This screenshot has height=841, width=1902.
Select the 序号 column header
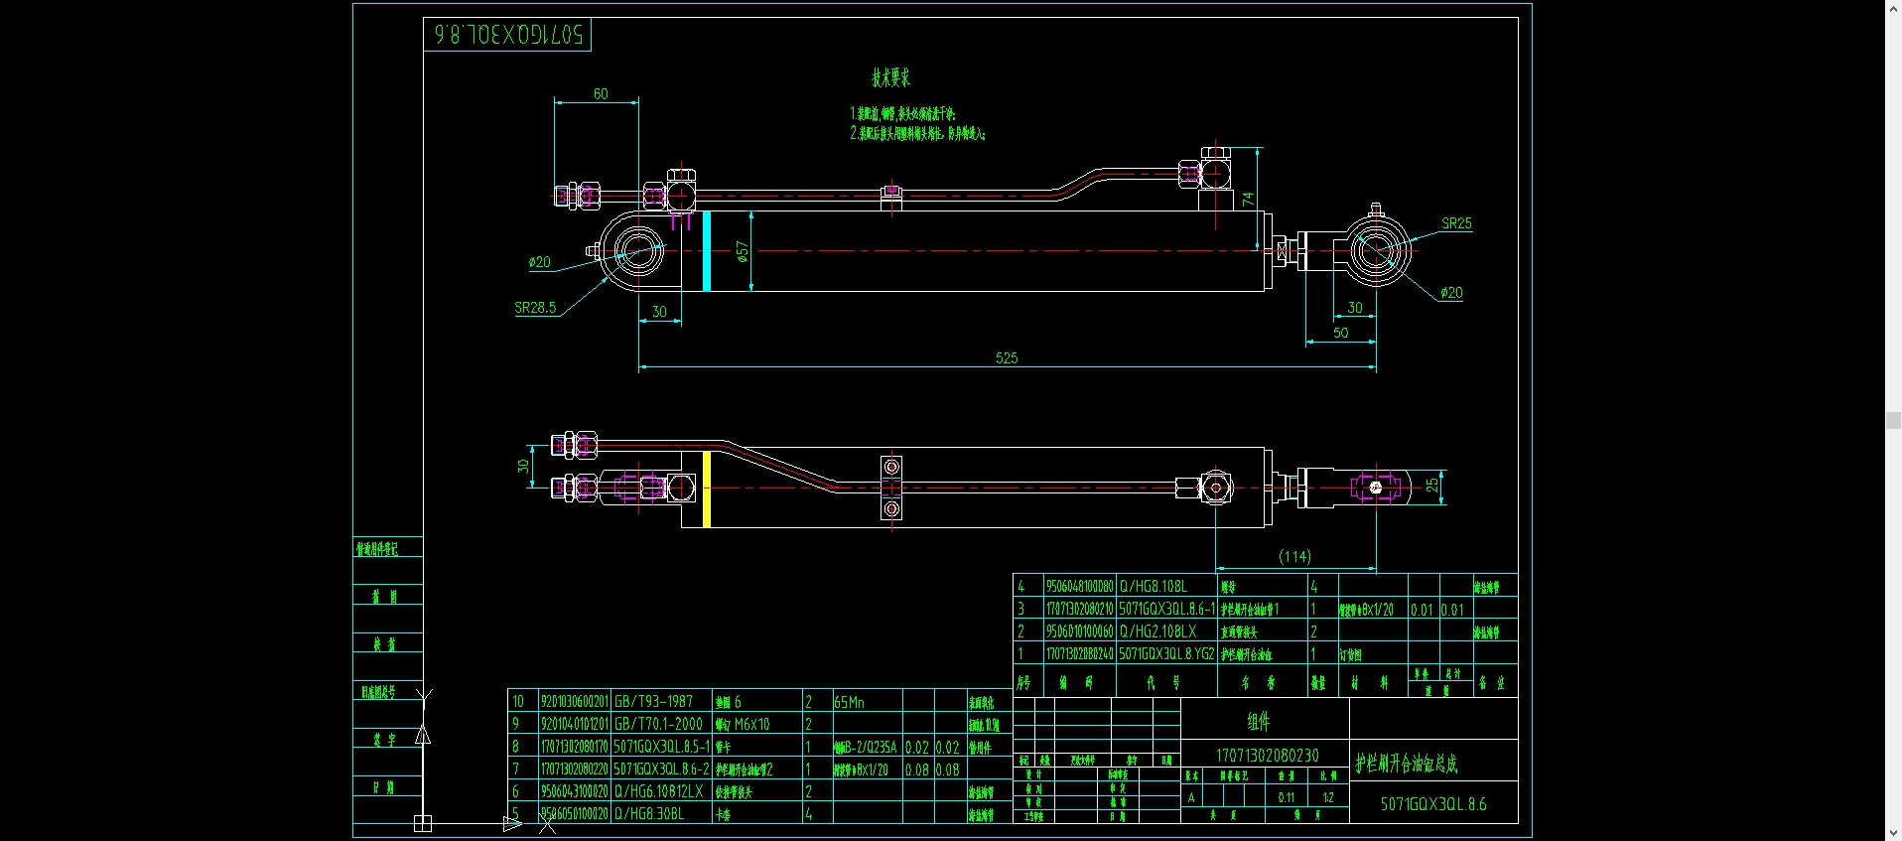(x=1023, y=682)
